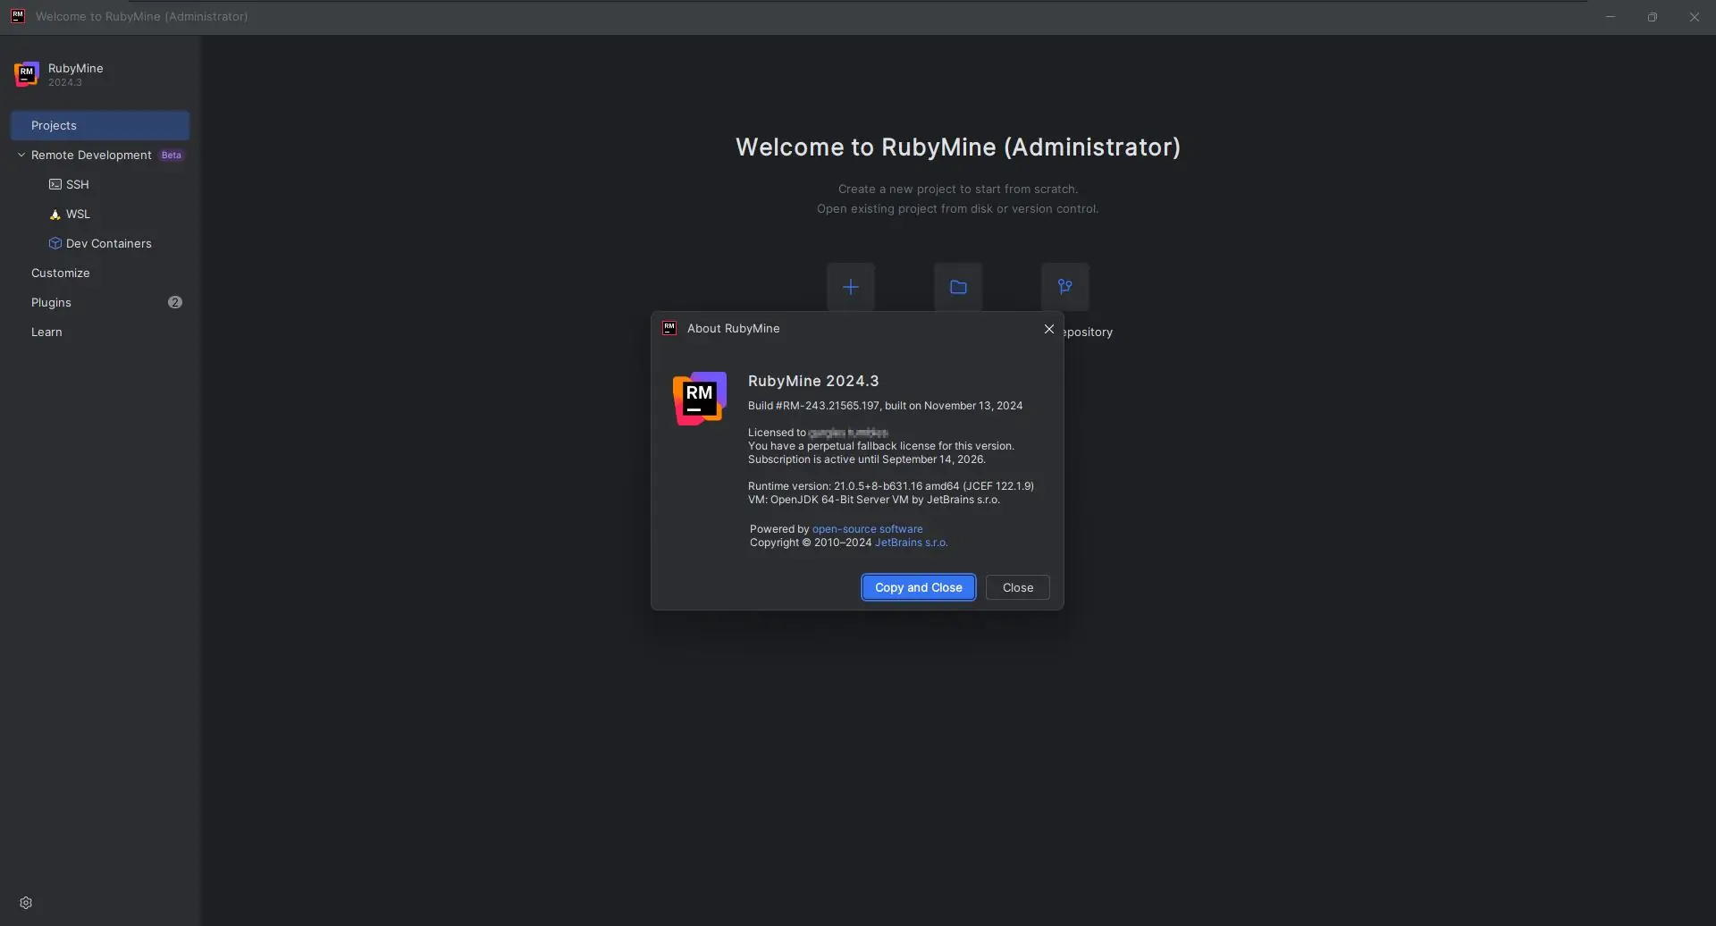This screenshot has width=1716, height=926.
Task: Click the RubyMine logo in the About dialog
Action: pyautogui.click(x=698, y=397)
